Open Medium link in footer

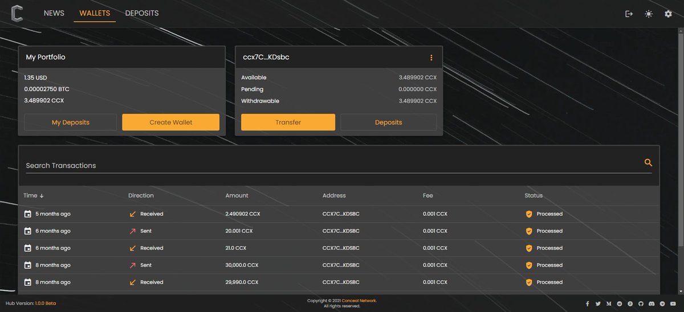click(x=609, y=304)
